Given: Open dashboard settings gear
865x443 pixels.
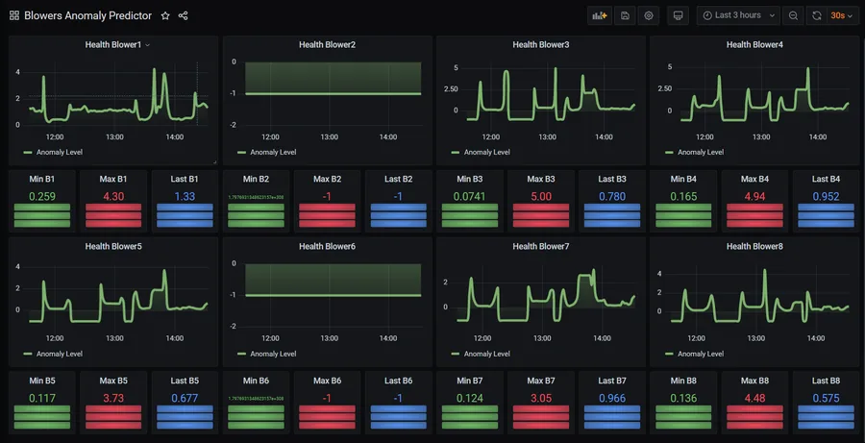Looking at the screenshot, I should pyautogui.click(x=649, y=15).
